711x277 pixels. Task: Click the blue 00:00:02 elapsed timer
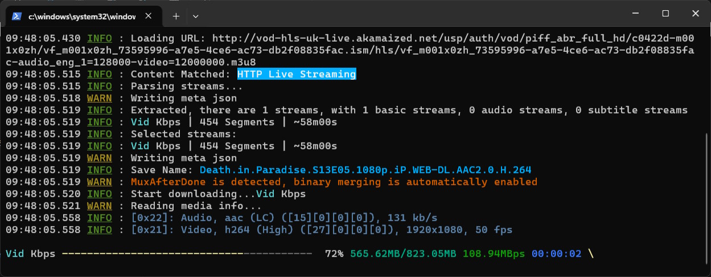tap(556, 253)
